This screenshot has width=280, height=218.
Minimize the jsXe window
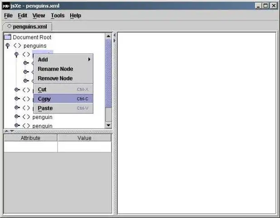pos(258,6)
